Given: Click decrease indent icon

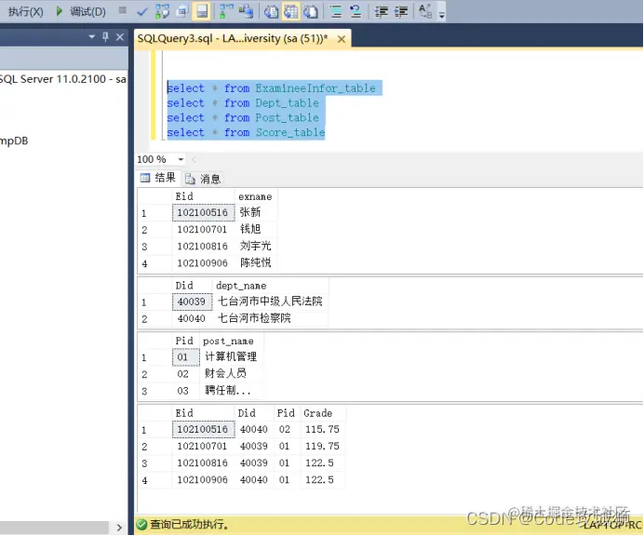Looking at the screenshot, I should coord(381,11).
